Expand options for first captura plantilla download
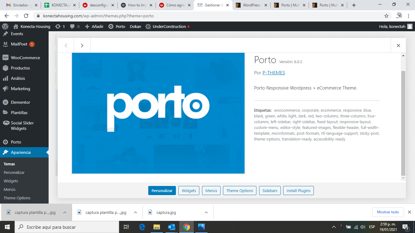The height and width of the screenshot is (233, 415). 65,212
